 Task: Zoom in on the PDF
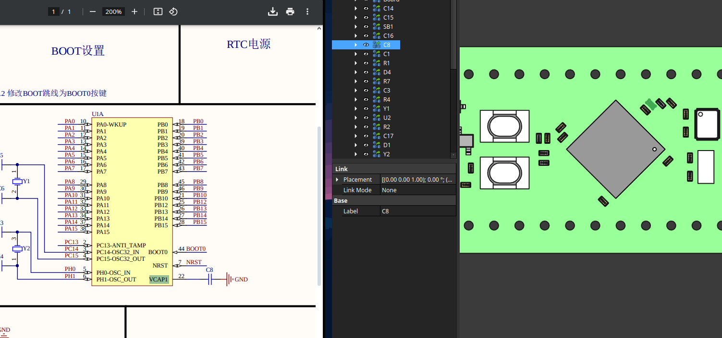135,12
